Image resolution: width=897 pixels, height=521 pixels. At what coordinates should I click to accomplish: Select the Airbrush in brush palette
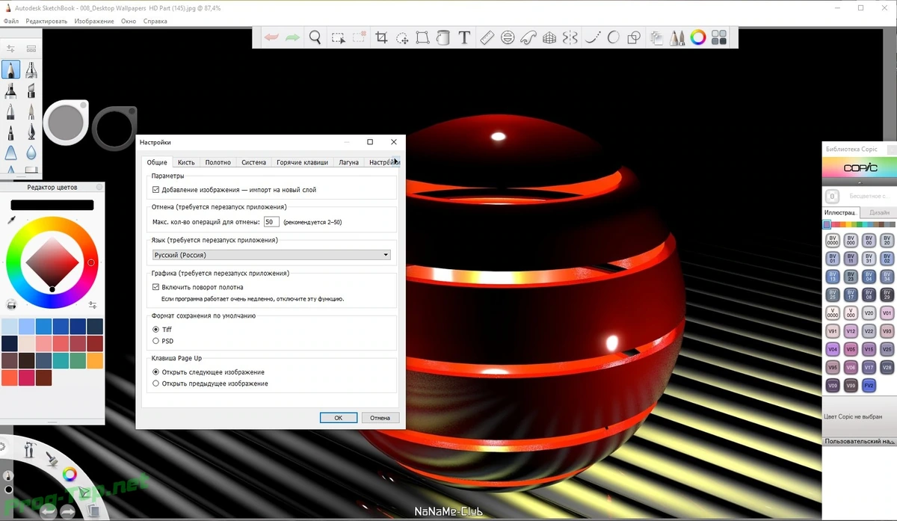click(x=31, y=70)
